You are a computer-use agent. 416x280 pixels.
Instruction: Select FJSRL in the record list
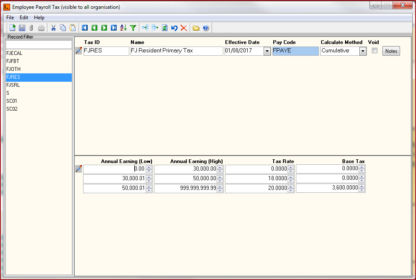(39, 85)
